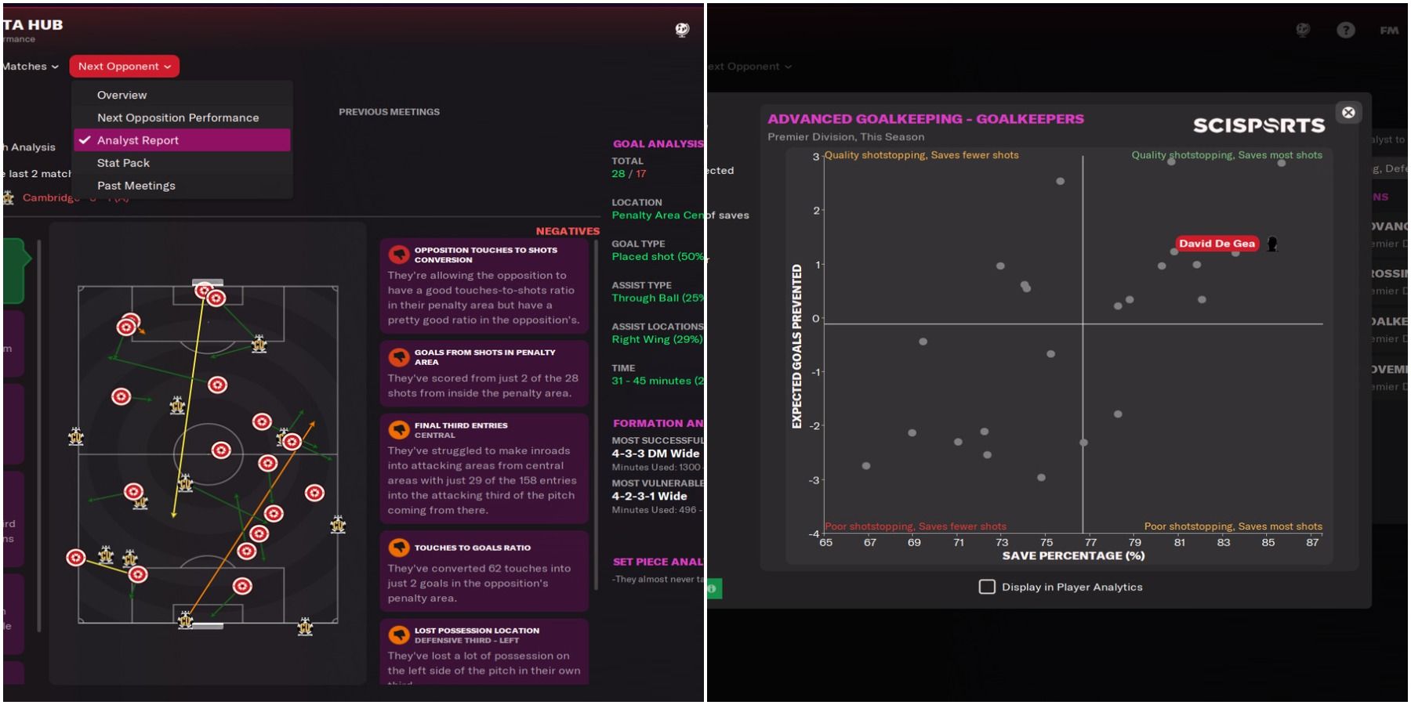This screenshot has width=1411, height=705.
Task: Open the help menu via the question mark icon
Action: (x=1347, y=30)
